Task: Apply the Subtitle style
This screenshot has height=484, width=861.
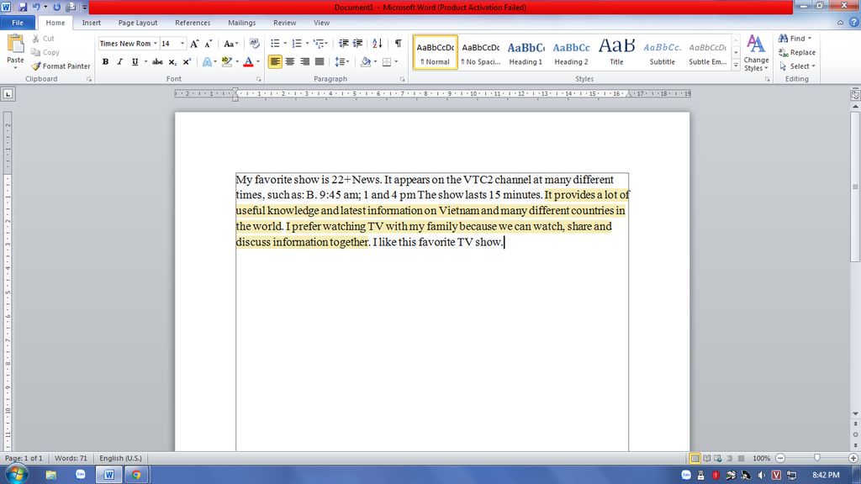Action: point(663,53)
